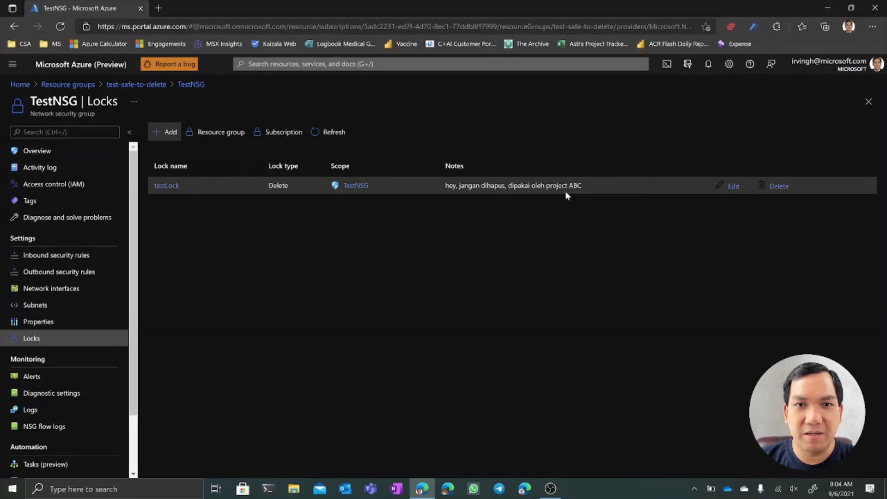View Resource group locks

(215, 132)
